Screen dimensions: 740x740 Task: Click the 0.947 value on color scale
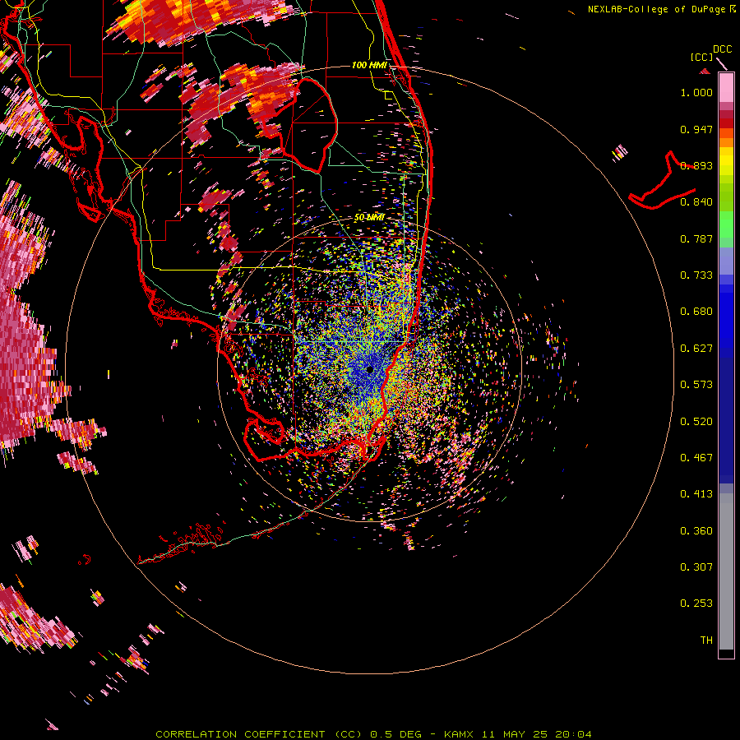tap(696, 129)
